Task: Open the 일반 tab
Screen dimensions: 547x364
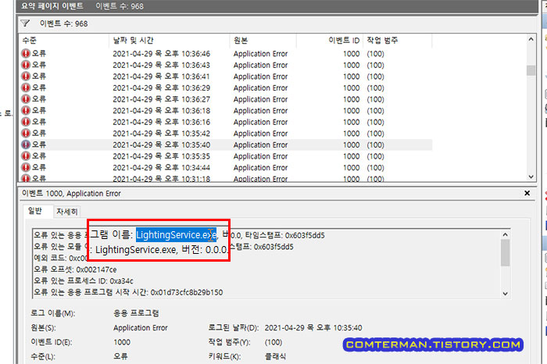Action: pos(35,211)
